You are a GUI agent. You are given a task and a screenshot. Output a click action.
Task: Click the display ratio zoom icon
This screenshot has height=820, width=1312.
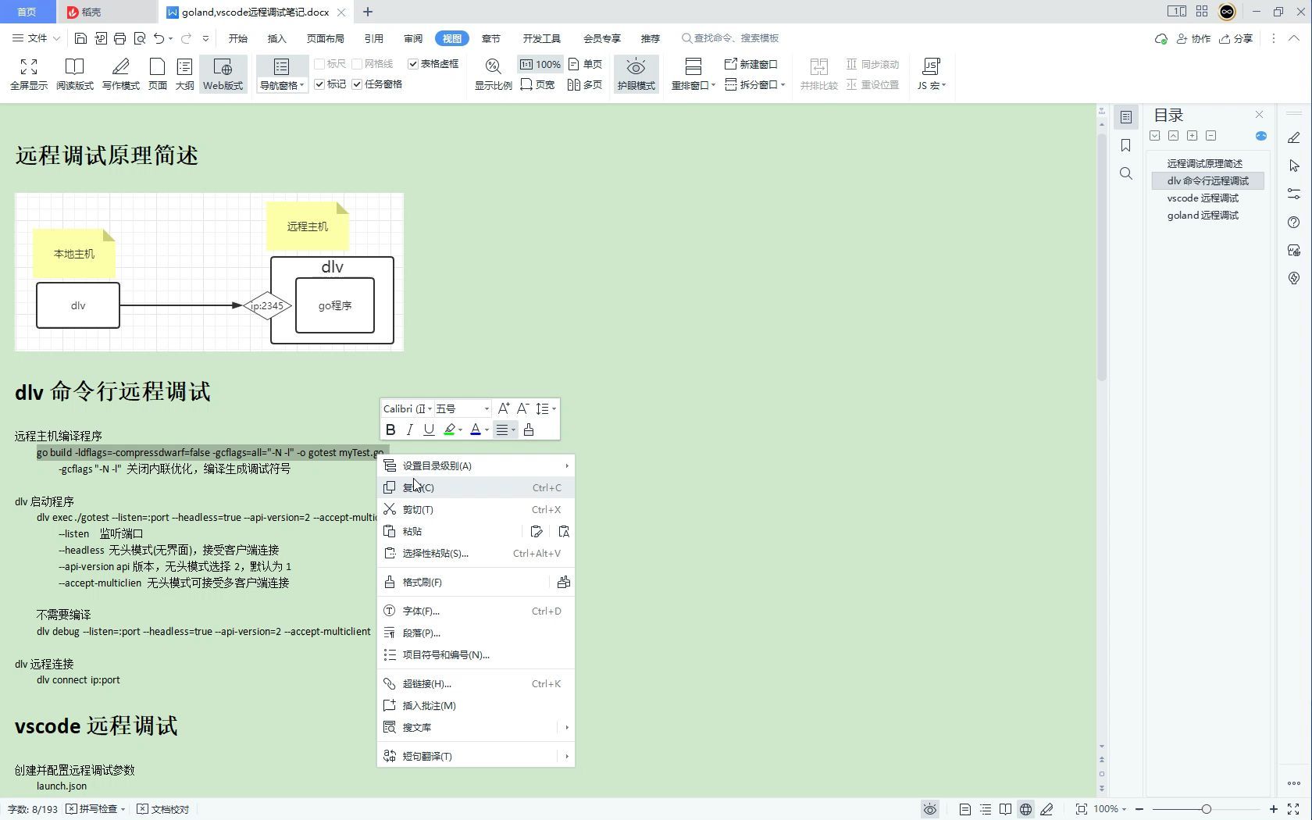point(494,74)
